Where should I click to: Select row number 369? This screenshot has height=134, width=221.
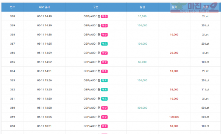(x=13, y=25)
